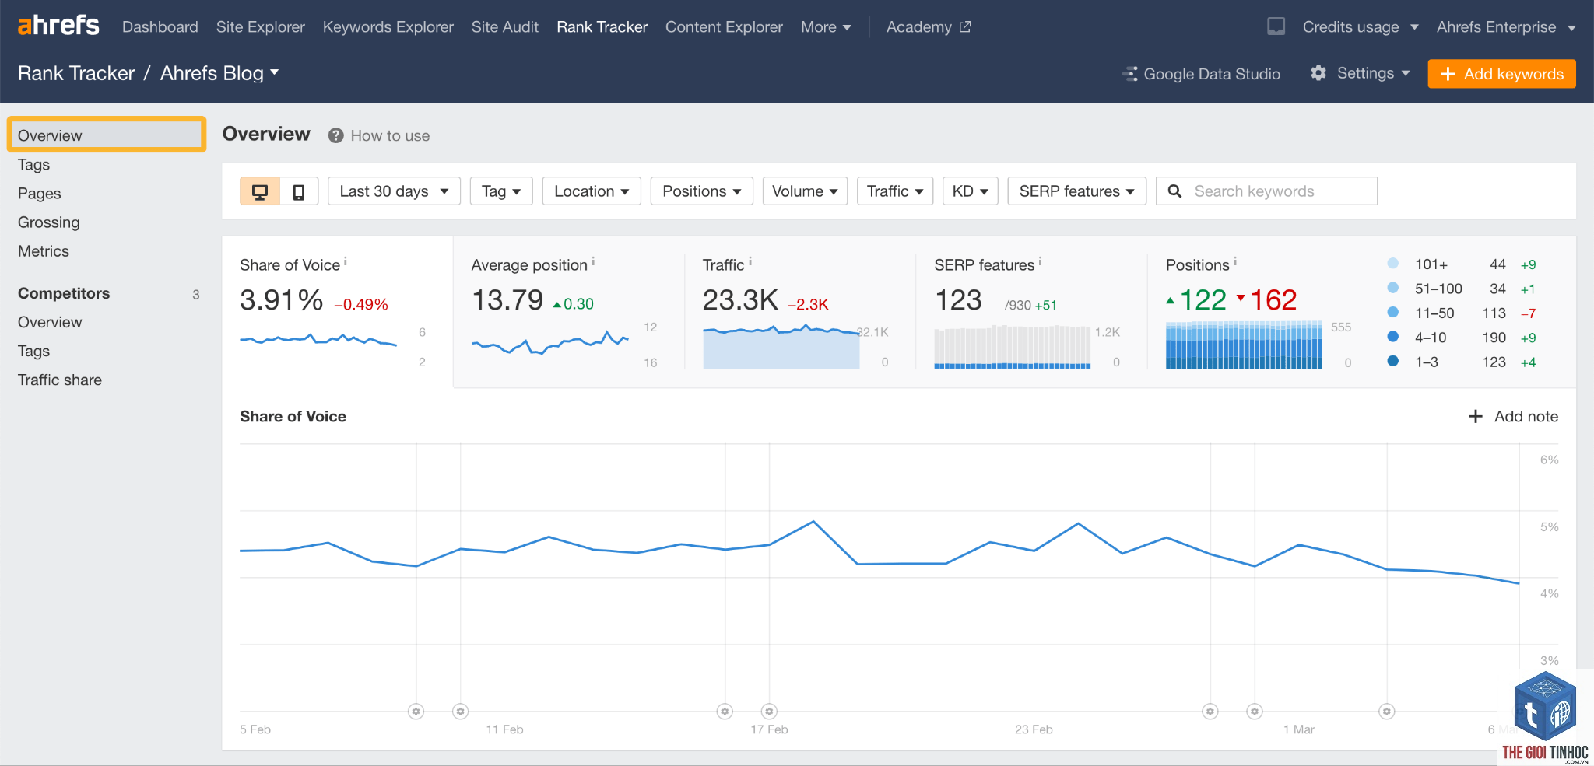The height and width of the screenshot is (766, 1594).
Task: Open Metrics in the sidebar
Action: click(x=44, y=251)
